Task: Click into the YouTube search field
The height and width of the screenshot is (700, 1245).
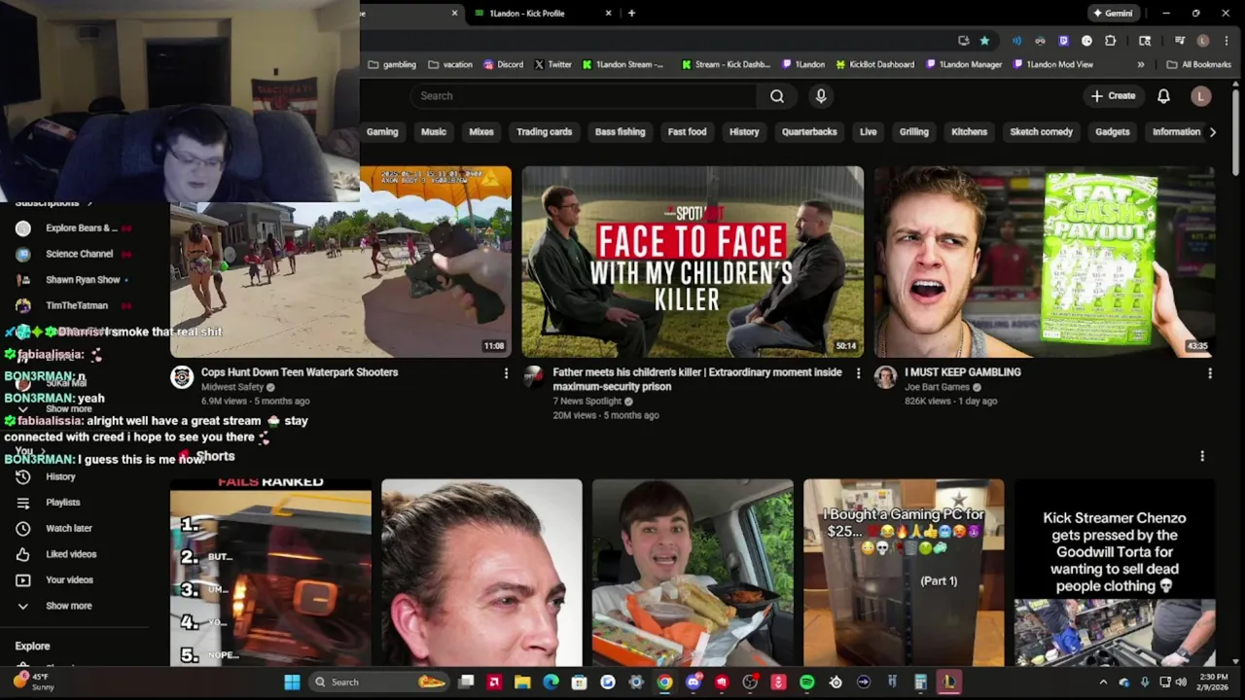Action: [584, 96]
